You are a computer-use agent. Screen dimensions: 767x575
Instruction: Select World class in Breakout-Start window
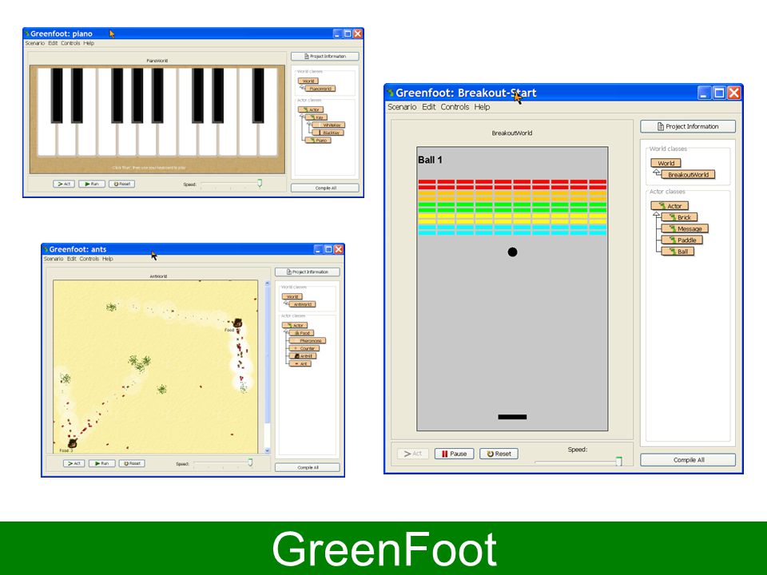pos(666,163)
